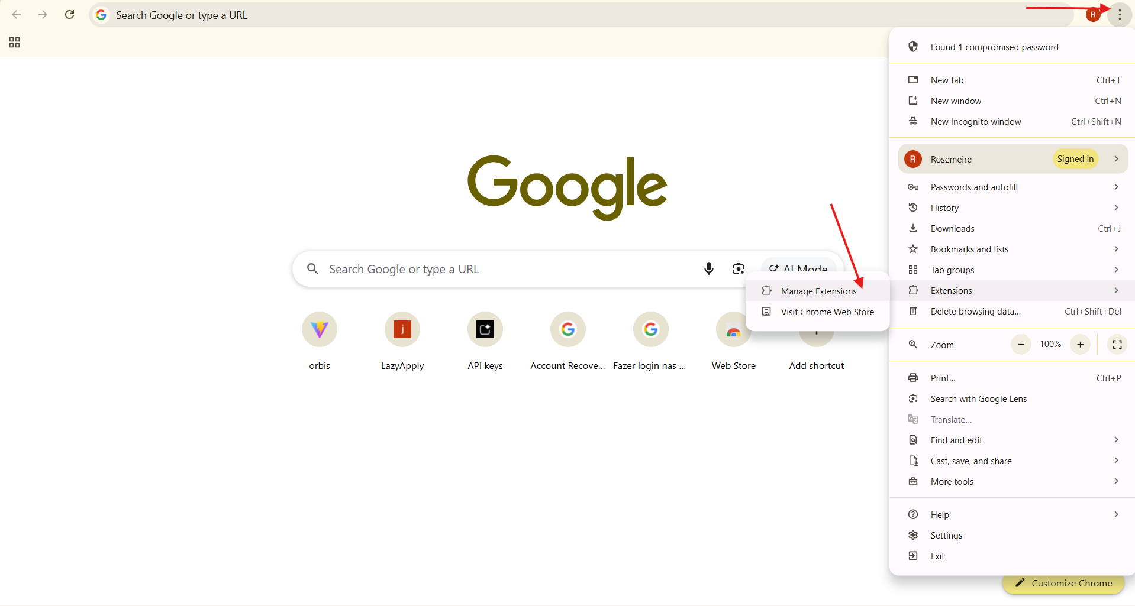Click the Incognito icon in the menu

click(913, 121)
